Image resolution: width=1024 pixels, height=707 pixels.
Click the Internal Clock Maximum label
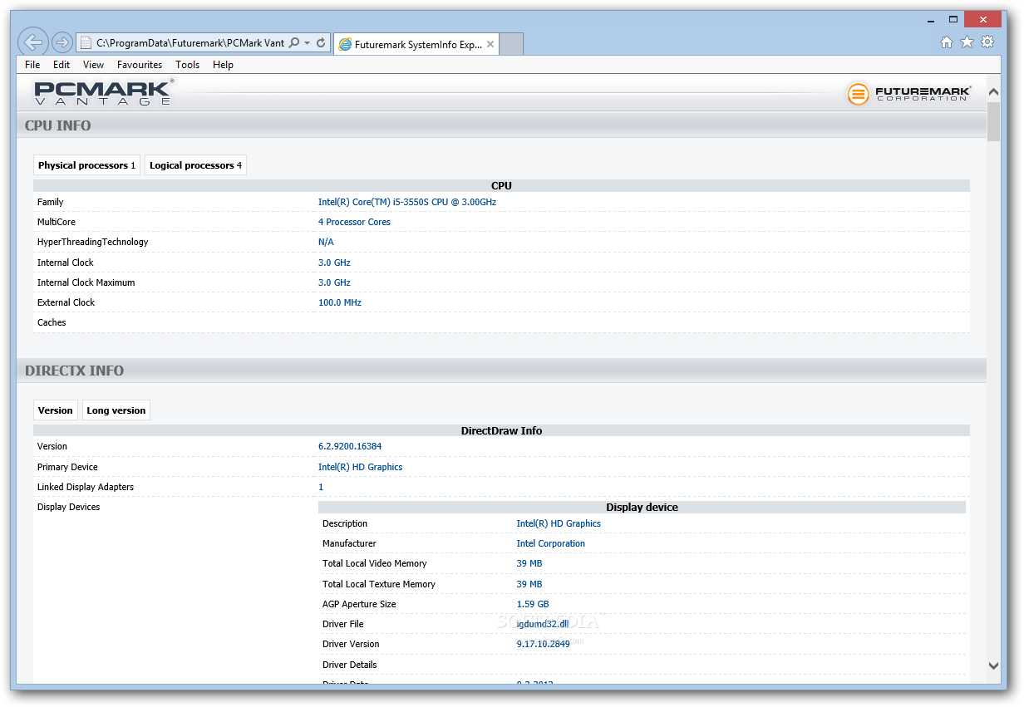86,282
